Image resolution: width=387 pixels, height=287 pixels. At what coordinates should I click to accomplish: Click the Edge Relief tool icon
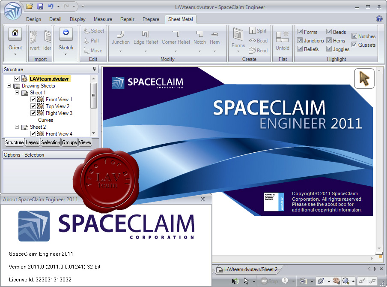(146, 33)
